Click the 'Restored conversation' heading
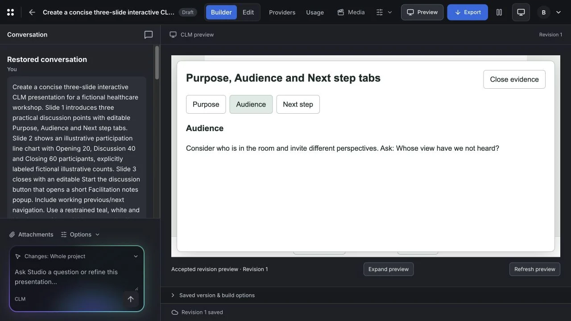 (x=47, y=59)
